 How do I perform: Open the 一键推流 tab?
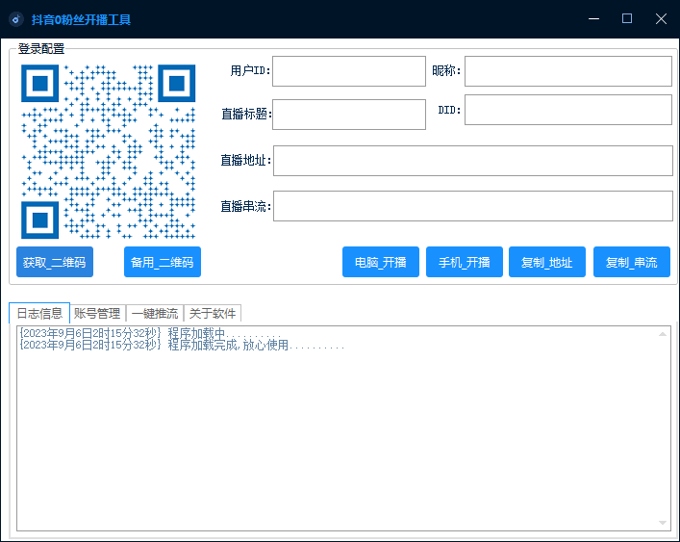click(155, 313)
